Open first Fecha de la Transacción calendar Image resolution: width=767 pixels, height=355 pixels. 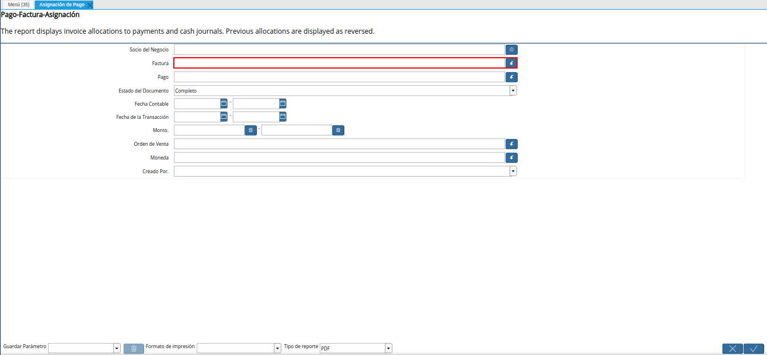click(x=224, y=117)
